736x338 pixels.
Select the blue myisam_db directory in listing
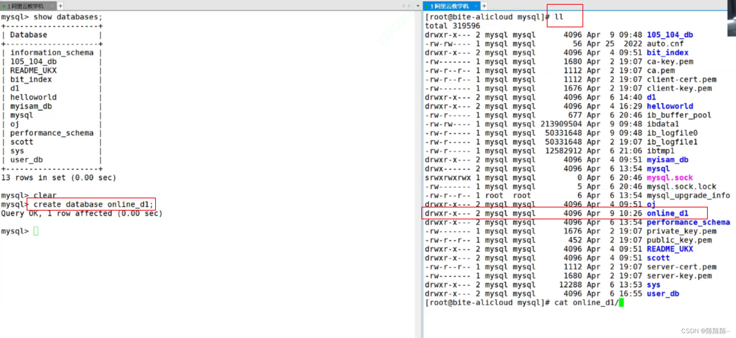pos(668,160)
